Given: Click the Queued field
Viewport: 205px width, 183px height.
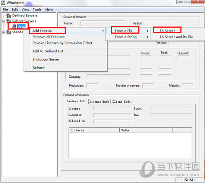Looking at the screenshot, I should pyautogui.click(x=183, y=58).
